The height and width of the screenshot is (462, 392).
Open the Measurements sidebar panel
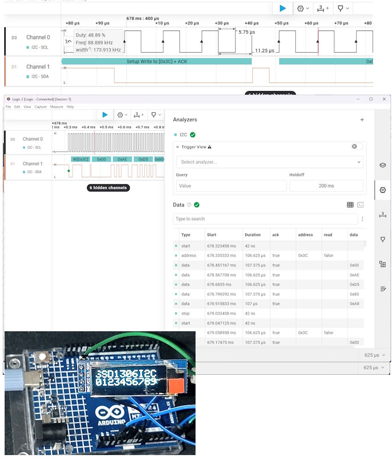pos(383,215)
